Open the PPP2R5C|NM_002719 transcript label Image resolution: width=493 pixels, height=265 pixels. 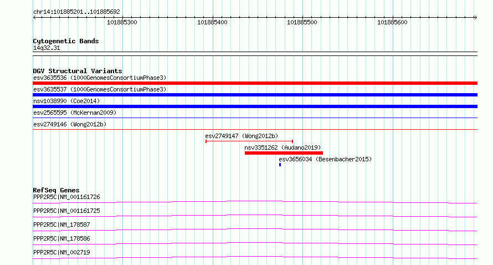point(61,252)
